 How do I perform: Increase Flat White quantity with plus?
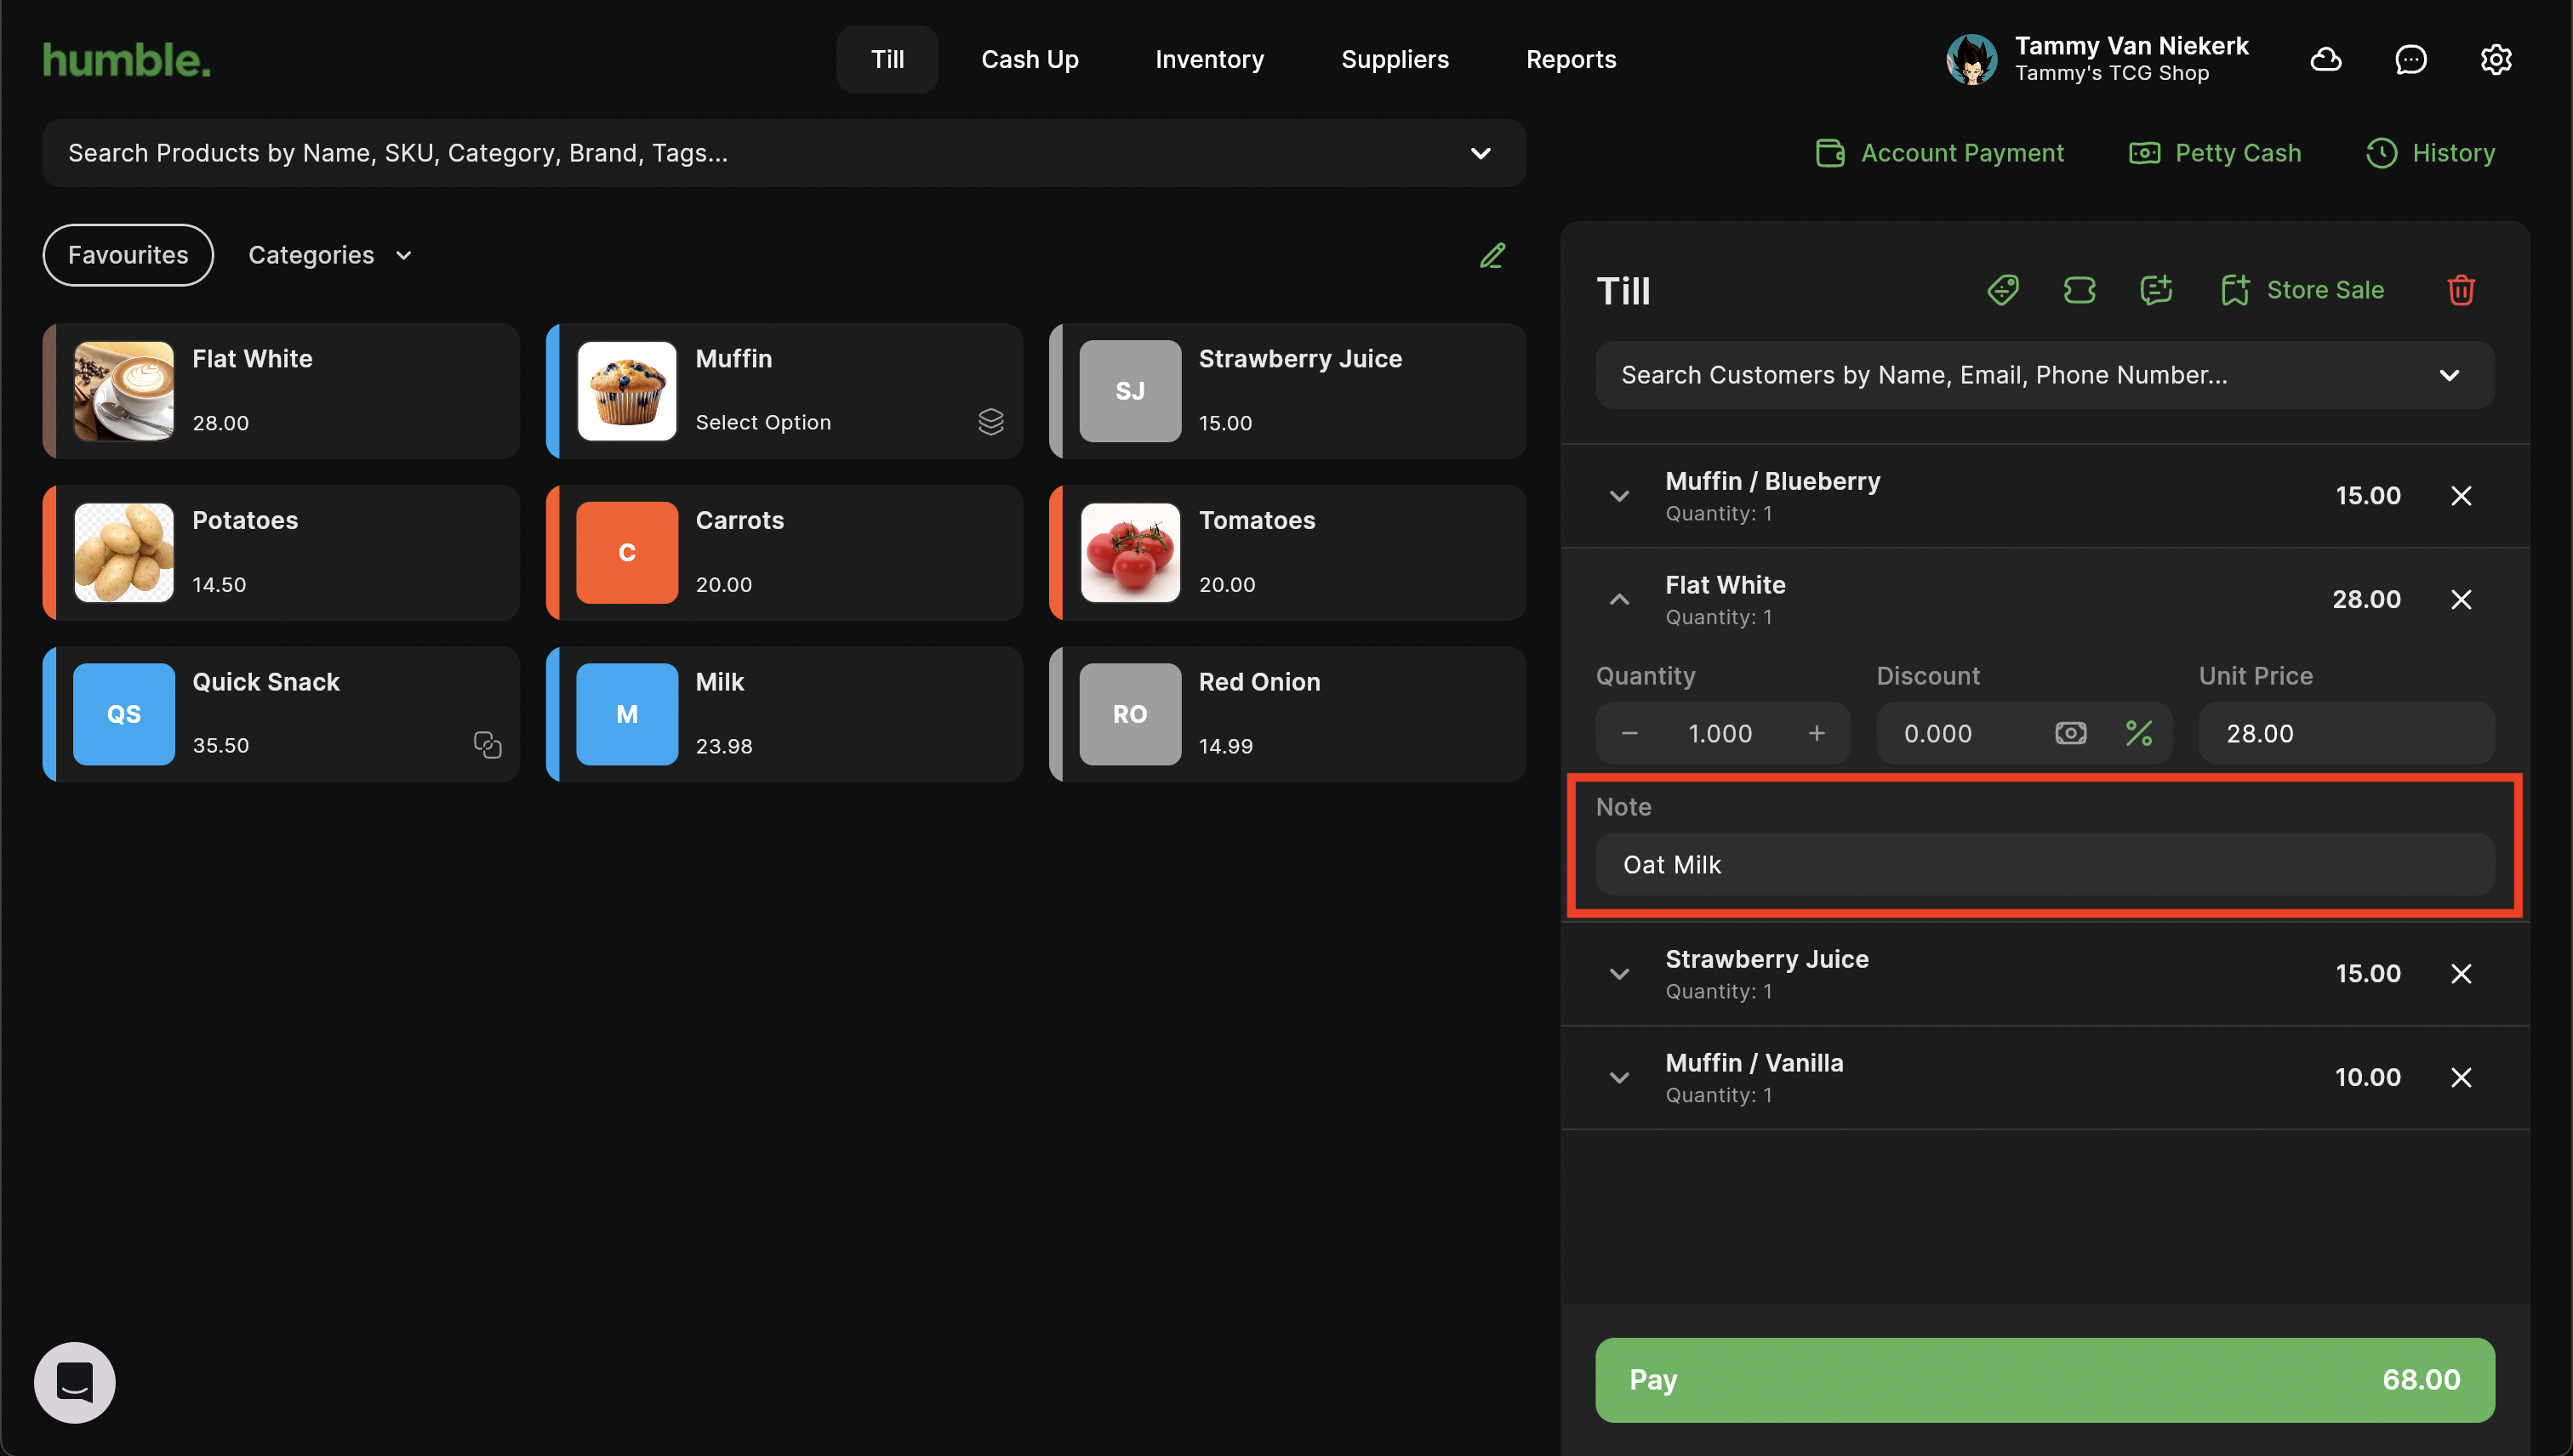(x=1816, y=733)
